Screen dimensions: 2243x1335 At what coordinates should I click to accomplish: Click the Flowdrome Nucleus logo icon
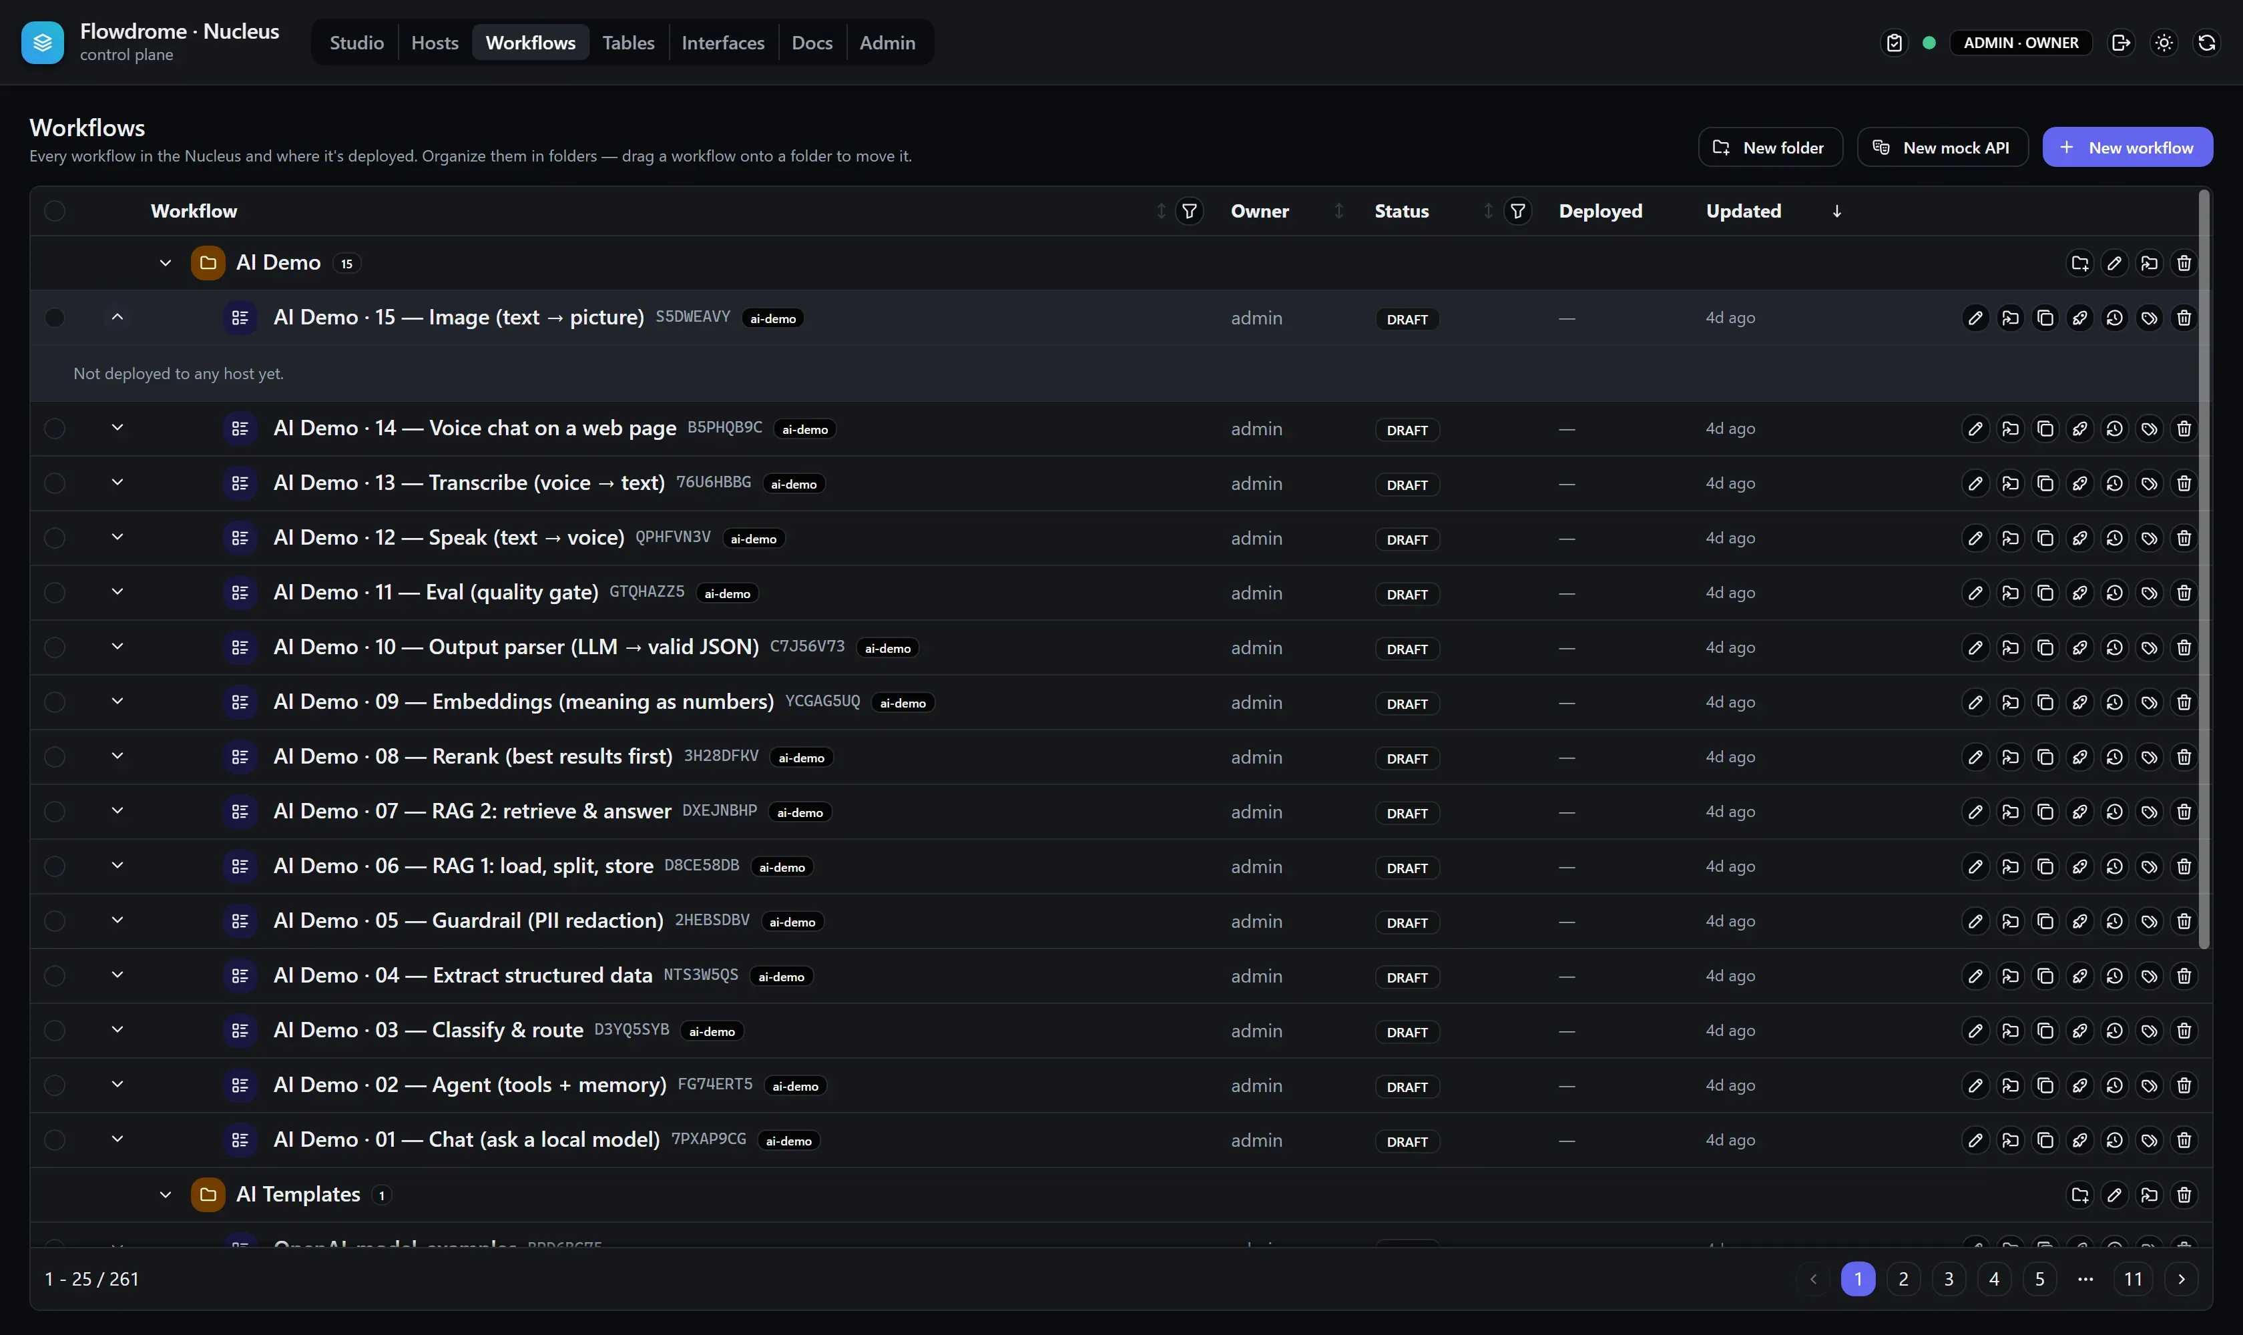[x=42, y=42]
